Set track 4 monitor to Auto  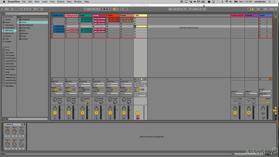(x=98, y=90)
